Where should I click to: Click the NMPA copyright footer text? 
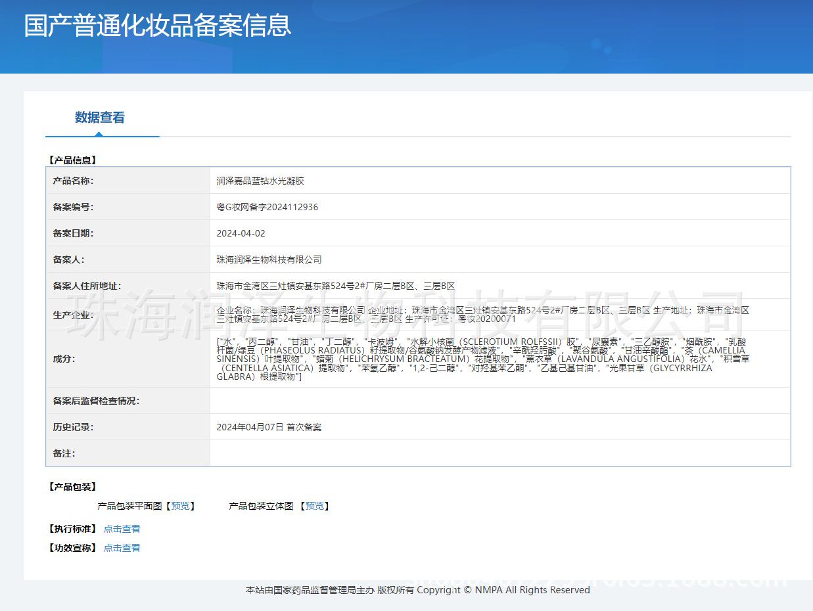click(x=417, y=590)
